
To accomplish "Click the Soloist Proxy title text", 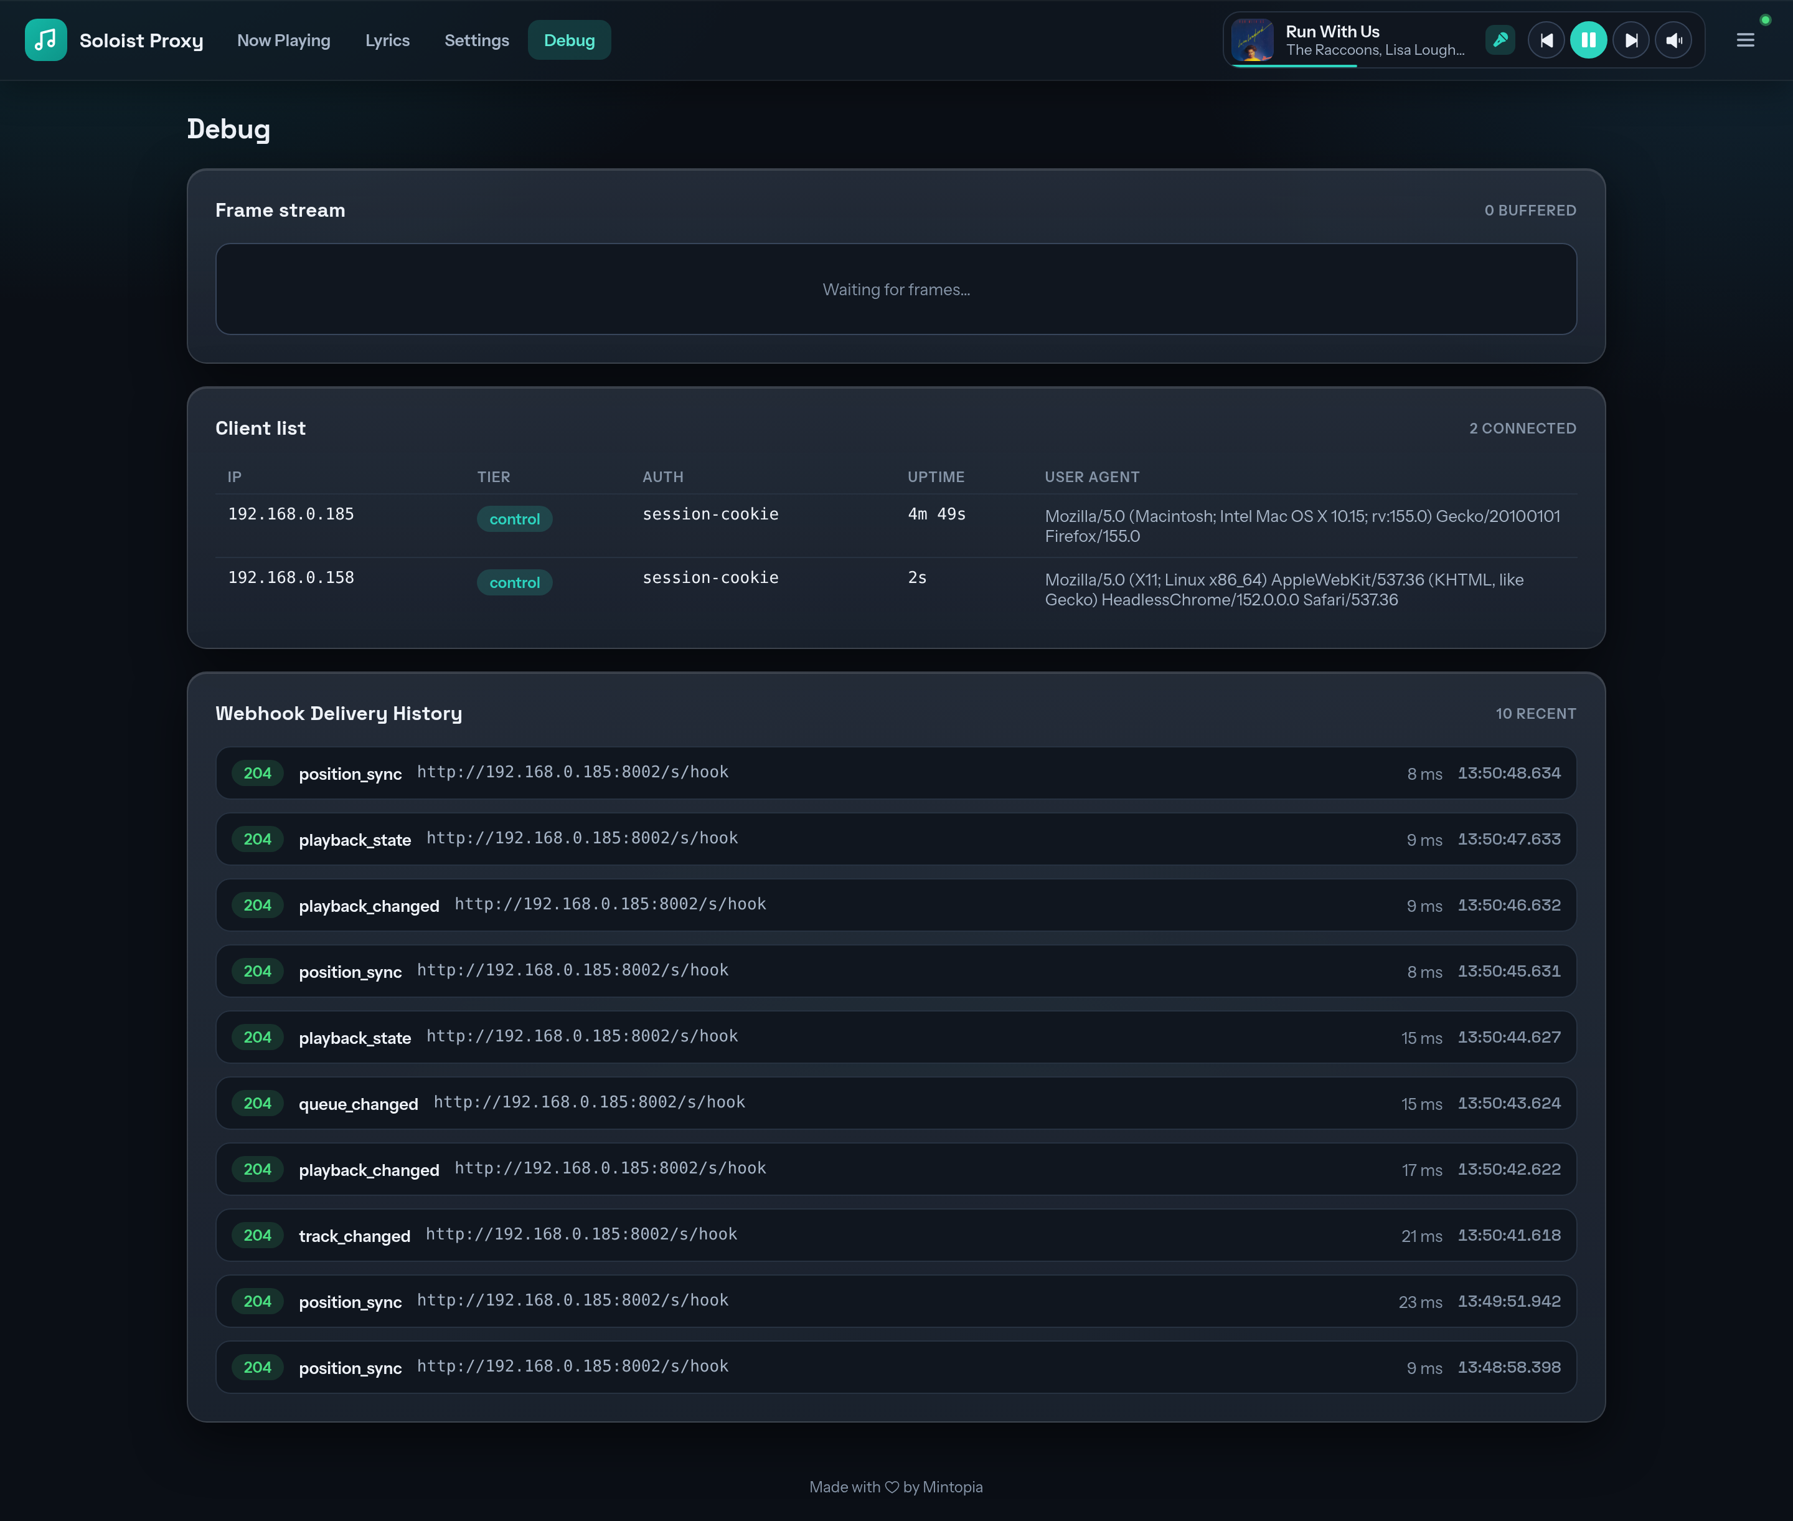I will tap(141, 40).
